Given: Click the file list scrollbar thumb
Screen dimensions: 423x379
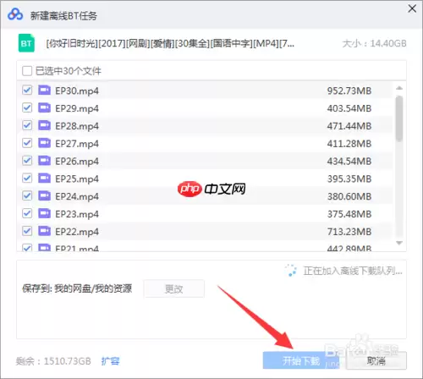Looking at the screenshot, I should coord(399,118).
